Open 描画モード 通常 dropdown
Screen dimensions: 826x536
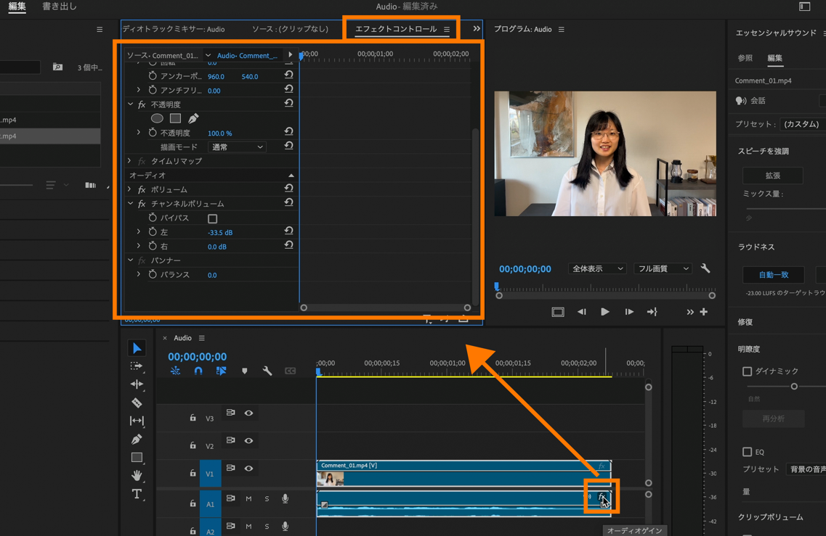click(237, 147)
